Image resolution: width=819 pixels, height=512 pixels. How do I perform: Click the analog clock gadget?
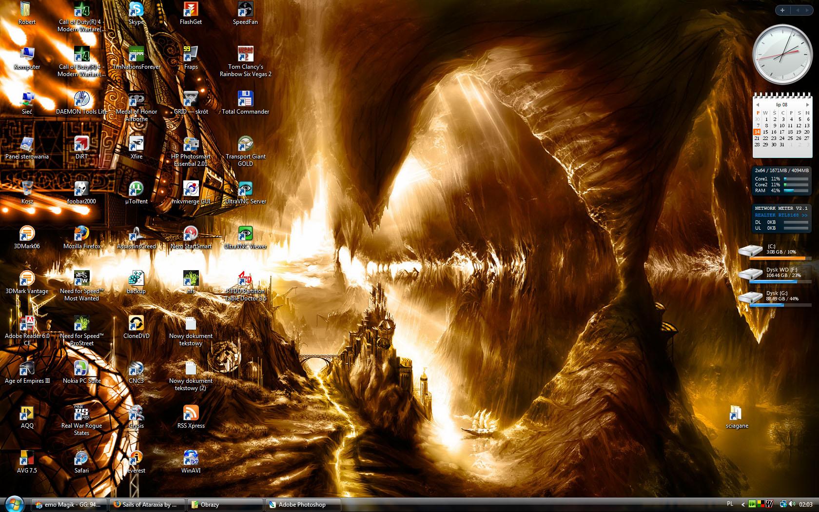782,54
